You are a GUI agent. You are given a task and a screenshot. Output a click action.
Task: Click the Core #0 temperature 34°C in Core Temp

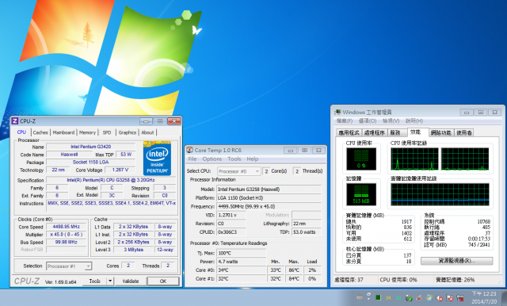pyautogui.click(x=241, y=270)
